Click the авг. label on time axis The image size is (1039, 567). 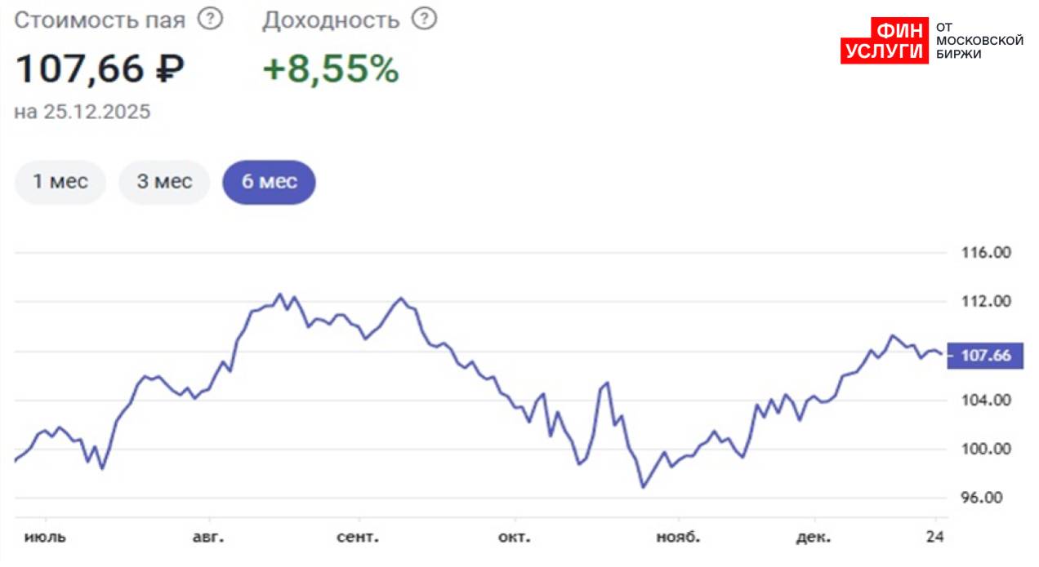pyautogui.click(x=208, y=538)
